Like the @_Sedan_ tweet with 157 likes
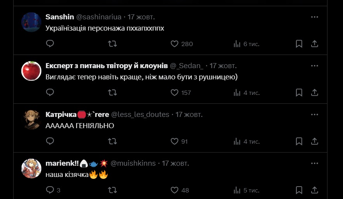 175,93
